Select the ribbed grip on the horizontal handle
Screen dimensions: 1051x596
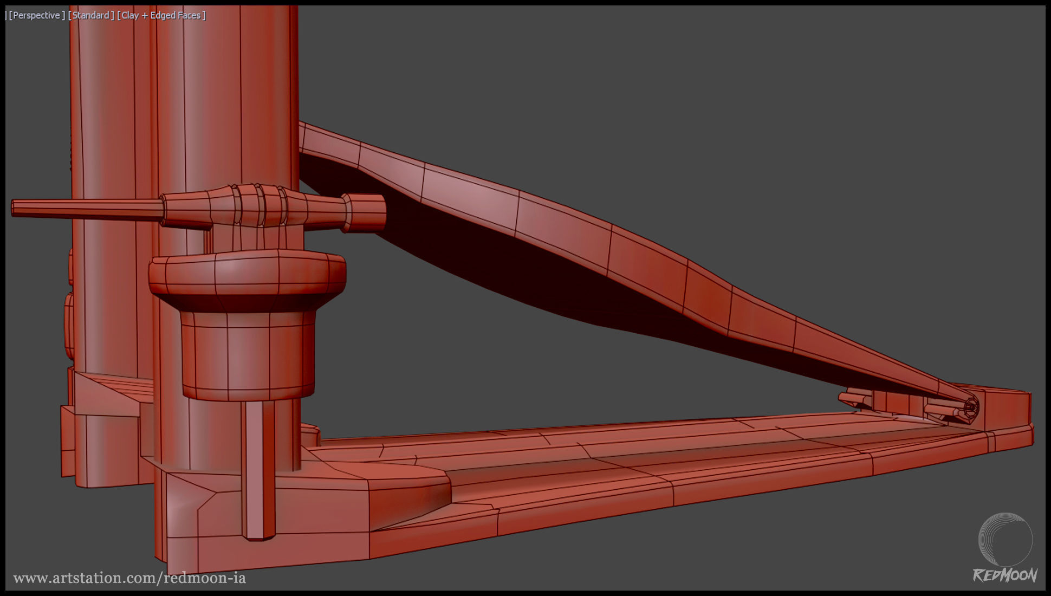tap(259, 205)
